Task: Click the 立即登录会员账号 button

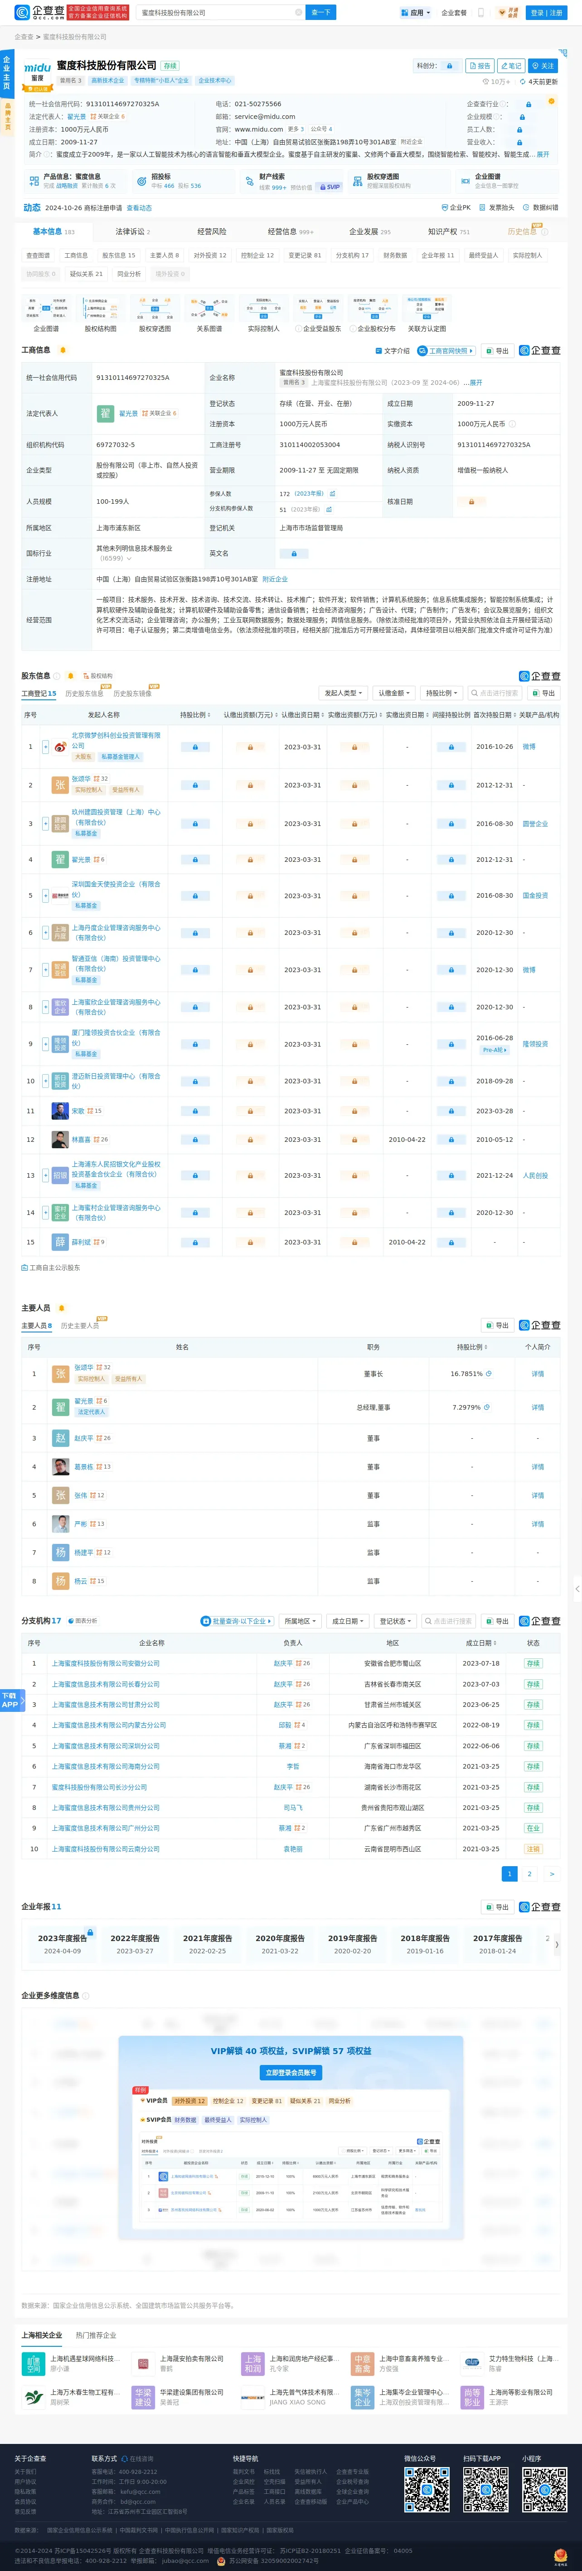Action: pyautogui.click(x=291, y=2073)
